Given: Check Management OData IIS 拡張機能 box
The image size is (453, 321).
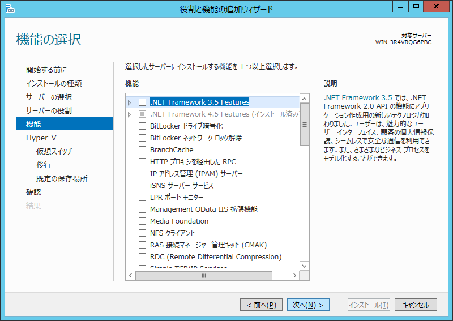Looking at the screenshot, I should coord(142,209).
